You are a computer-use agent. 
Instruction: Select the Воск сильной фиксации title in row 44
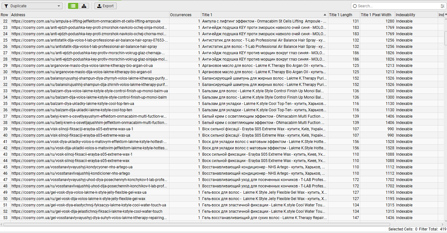(265, 161)
